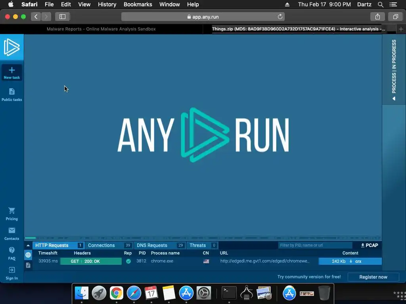Select the globe network view icon
406x304 pixels.
pyautogui.click(x=28, y=255)
